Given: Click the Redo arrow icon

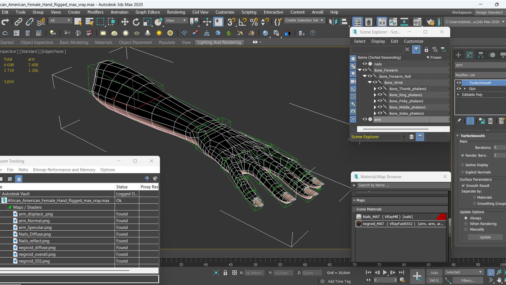Looking at the screenshot, I should click(x=5, y=22).
